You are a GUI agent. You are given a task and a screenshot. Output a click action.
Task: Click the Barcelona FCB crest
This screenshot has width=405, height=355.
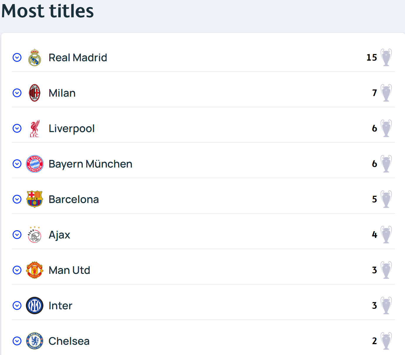pos(35,199)
